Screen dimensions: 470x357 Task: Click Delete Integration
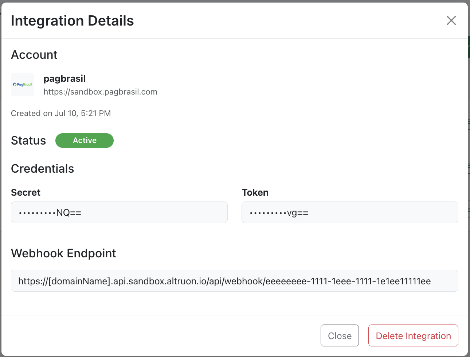[x=413, y=335]
